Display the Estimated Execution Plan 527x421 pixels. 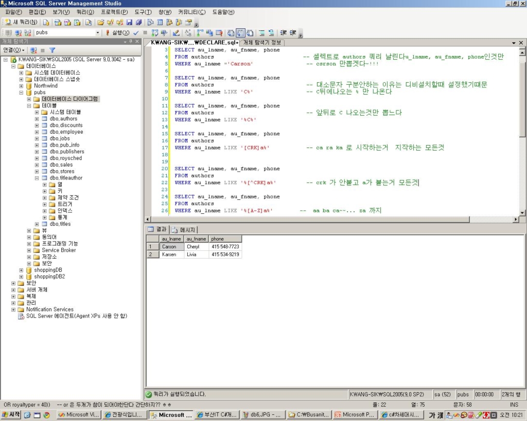(154, 32)
